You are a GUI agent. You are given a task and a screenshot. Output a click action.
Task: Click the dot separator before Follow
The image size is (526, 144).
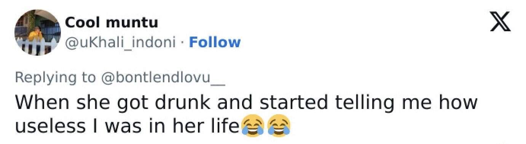click(182, 43)
